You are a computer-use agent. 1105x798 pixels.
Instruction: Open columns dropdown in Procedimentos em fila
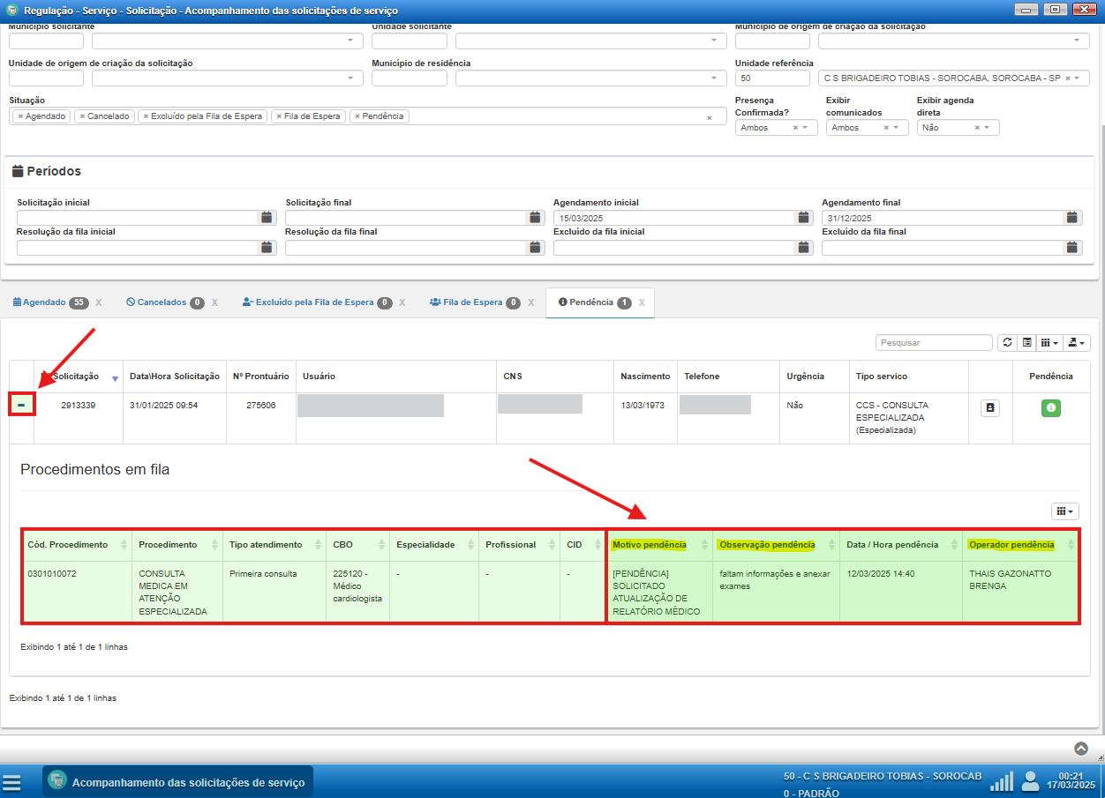(x=1064, y=511)
